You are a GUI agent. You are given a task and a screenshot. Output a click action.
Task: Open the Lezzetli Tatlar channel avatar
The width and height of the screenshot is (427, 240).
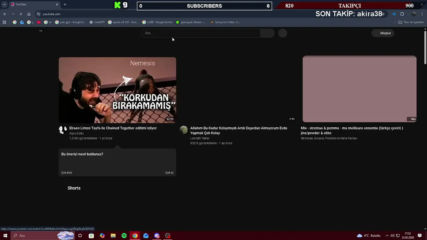(184, 130)
